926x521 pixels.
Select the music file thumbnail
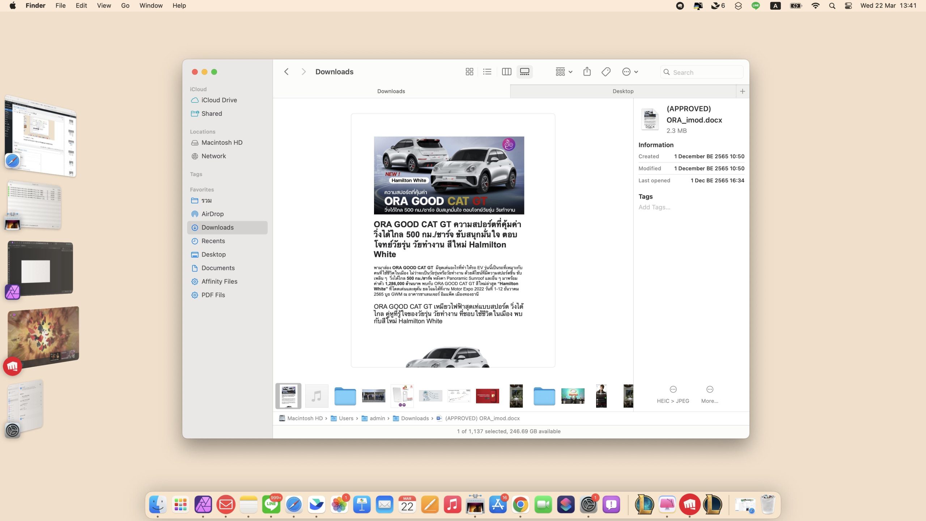click(x=317, y=396)
